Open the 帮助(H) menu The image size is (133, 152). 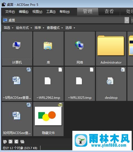65,12
